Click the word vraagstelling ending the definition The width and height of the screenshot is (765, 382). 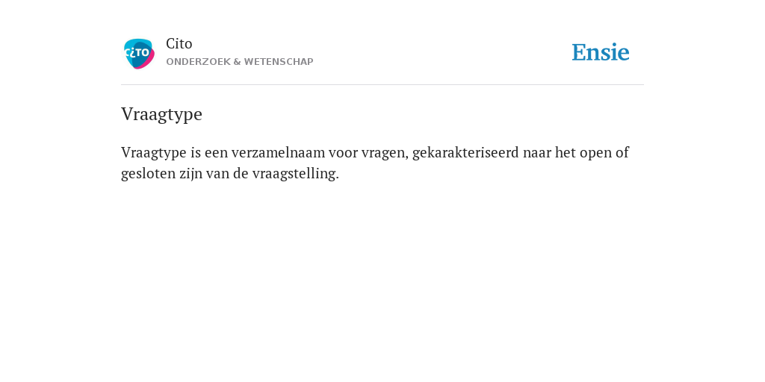[295, 174]
